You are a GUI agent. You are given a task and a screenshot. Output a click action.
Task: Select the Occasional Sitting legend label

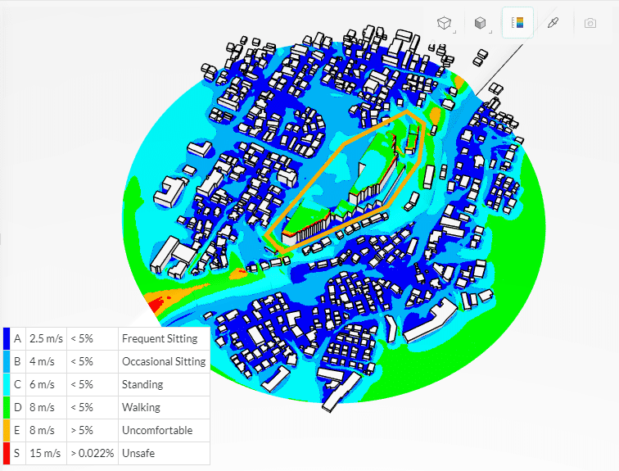coord(163,361)
